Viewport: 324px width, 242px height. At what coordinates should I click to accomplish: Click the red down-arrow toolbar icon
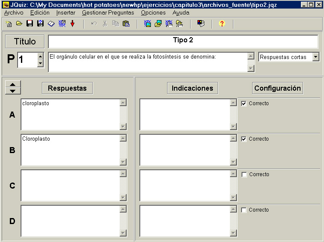pyautogui.click(x=72, y=24)
